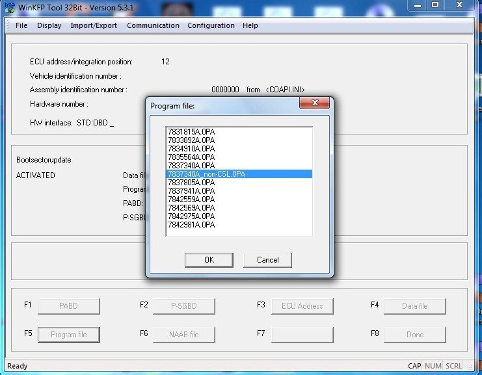Click the CAP indicator in status bar
The width and height of the screenshot is (482, 375).
coord(414,366)
